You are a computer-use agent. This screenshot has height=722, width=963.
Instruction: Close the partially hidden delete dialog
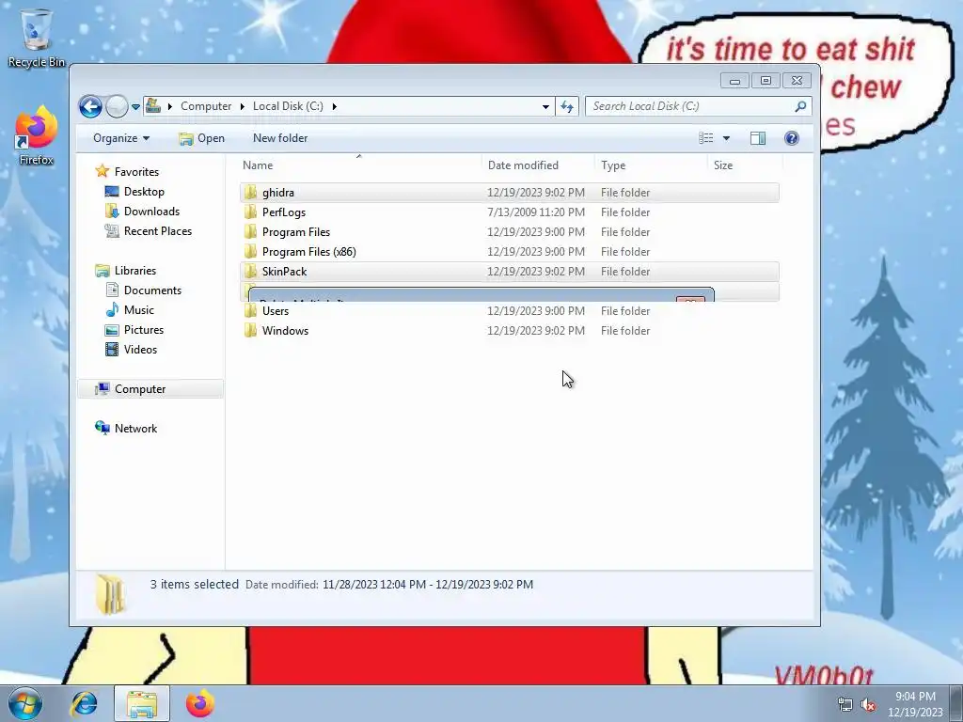pos(690,300)
